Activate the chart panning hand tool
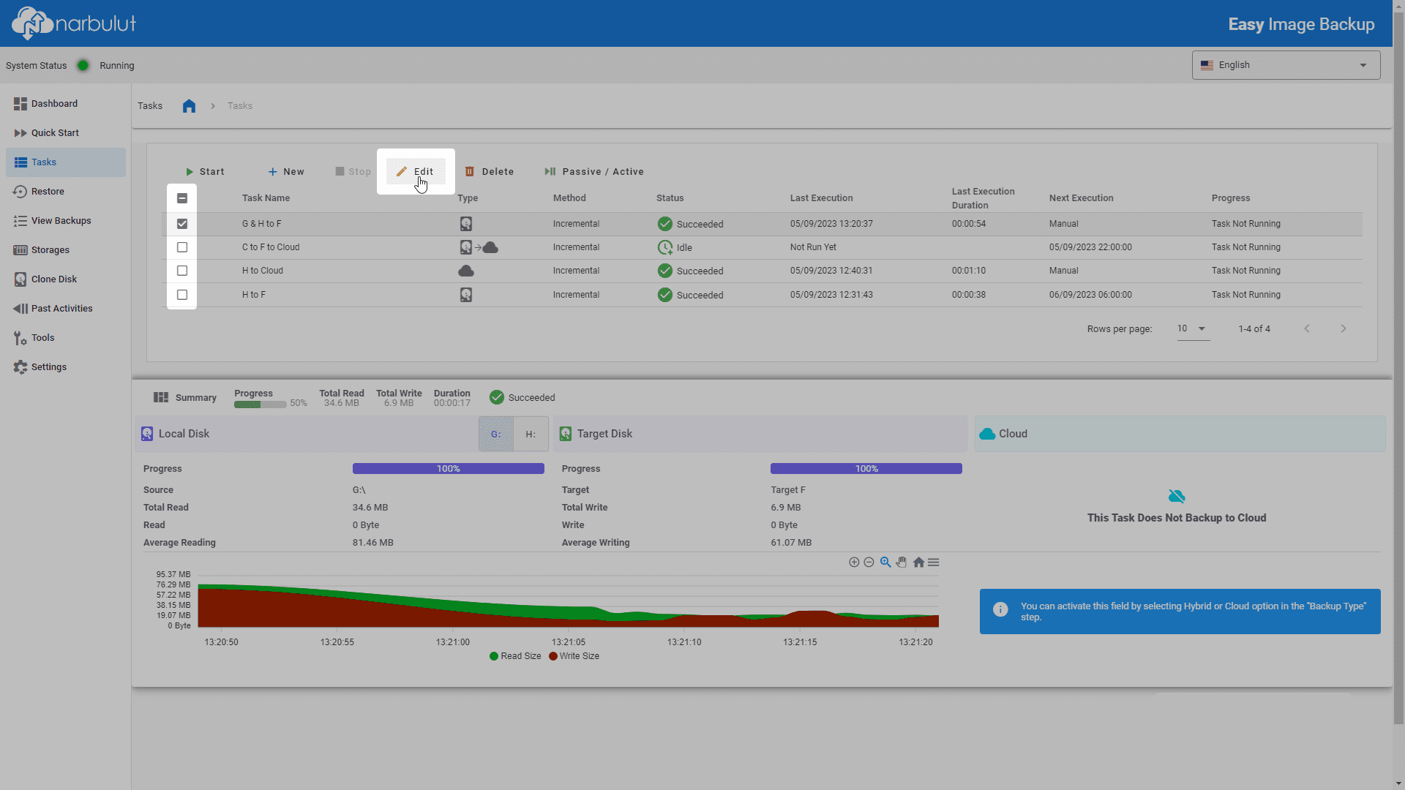This screenshot has width=1405, height=790. click(902, 563)
